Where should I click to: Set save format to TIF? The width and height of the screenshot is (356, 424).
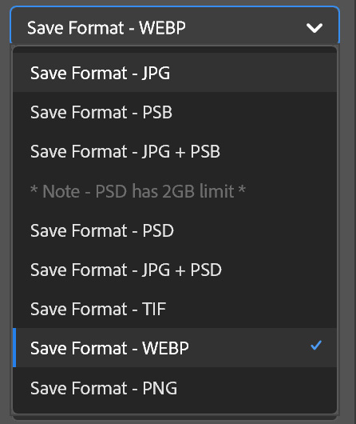click(x=175, y=309)
